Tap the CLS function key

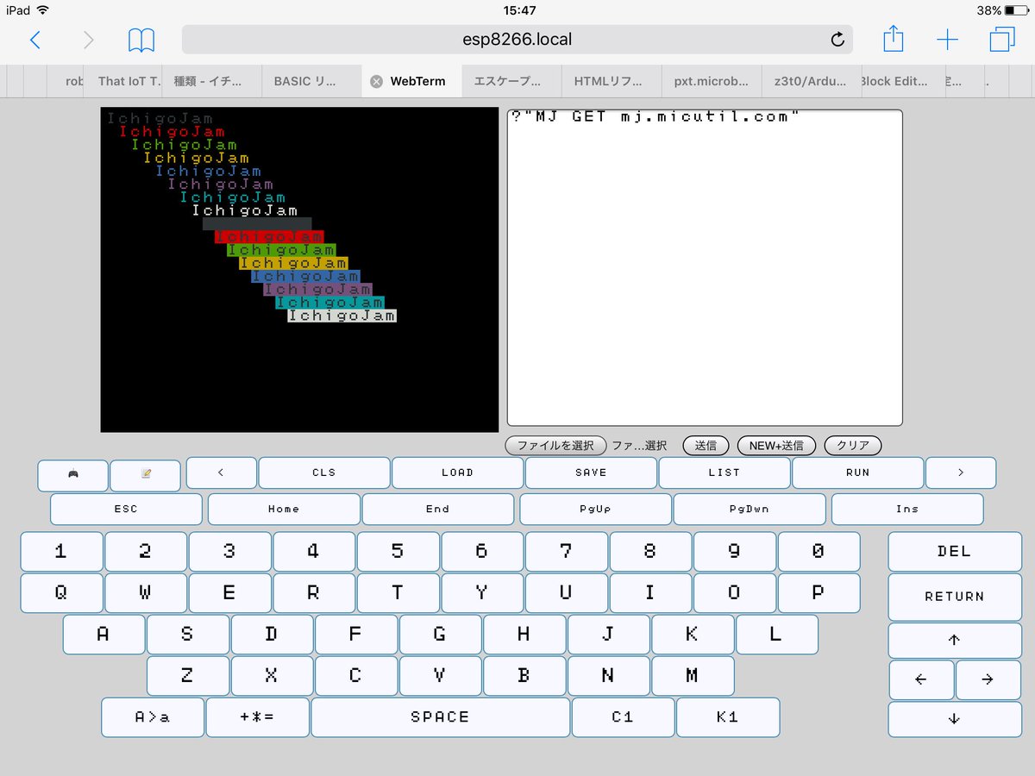tap(324, 472)
